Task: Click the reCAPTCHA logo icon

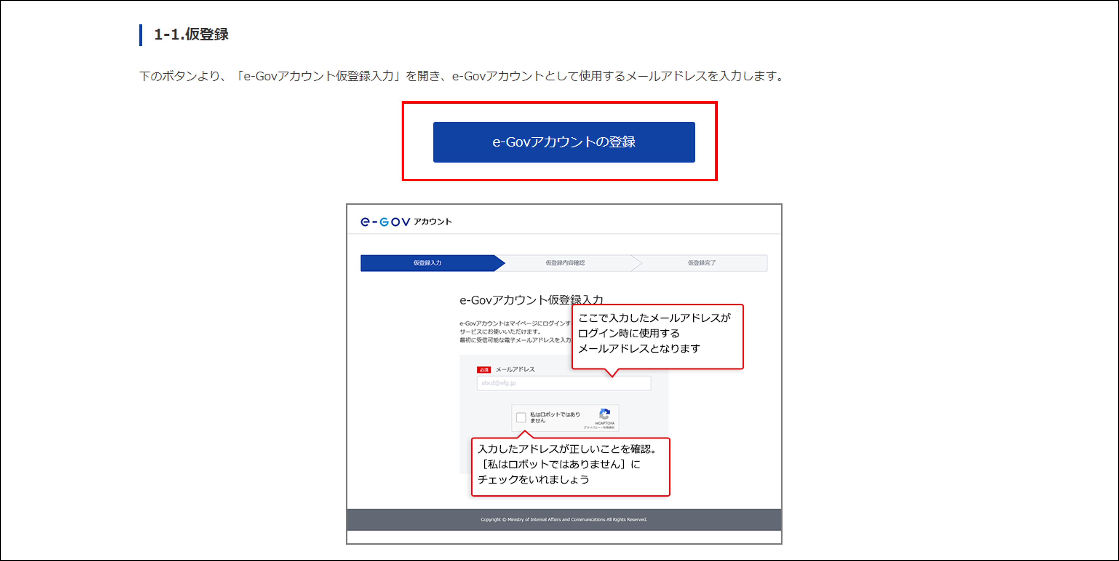Action: click(605, 414)
